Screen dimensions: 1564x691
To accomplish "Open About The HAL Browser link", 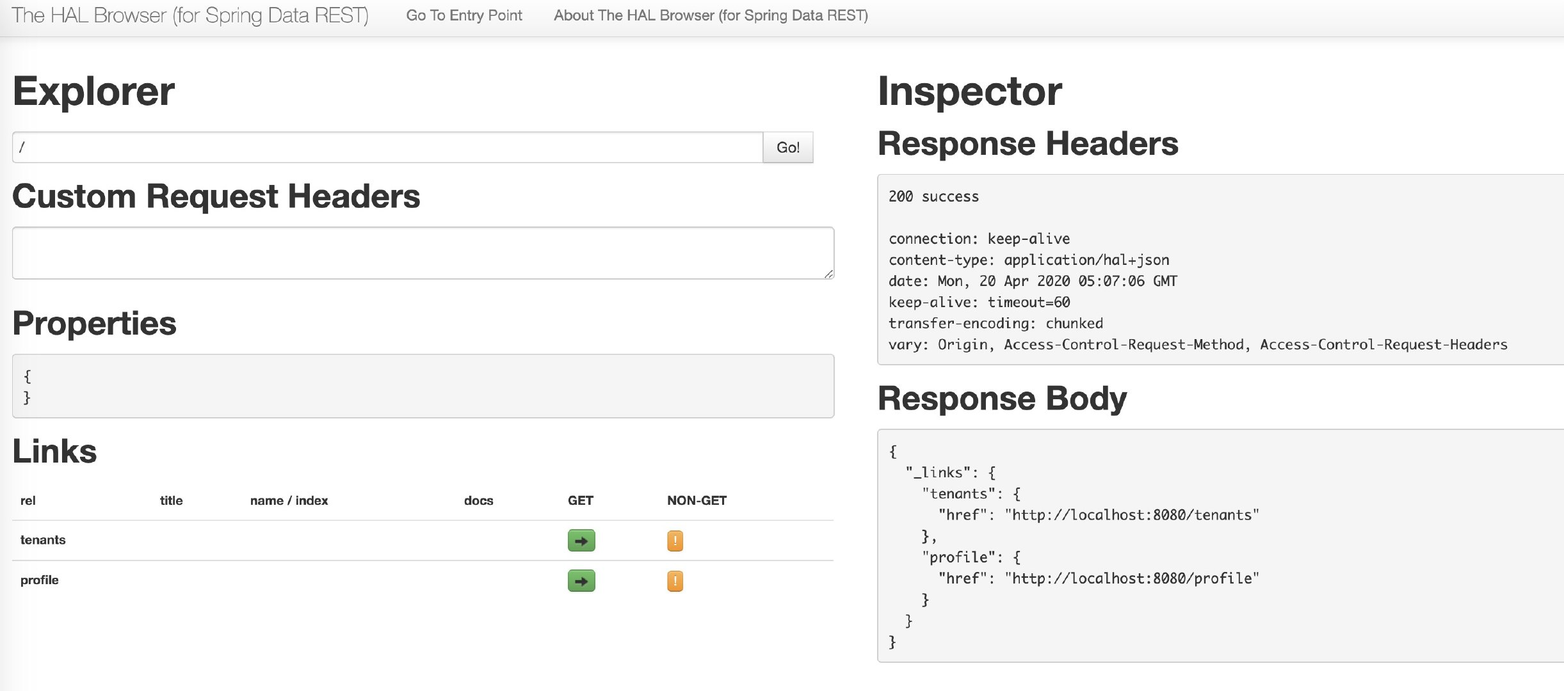I will 710,15.
